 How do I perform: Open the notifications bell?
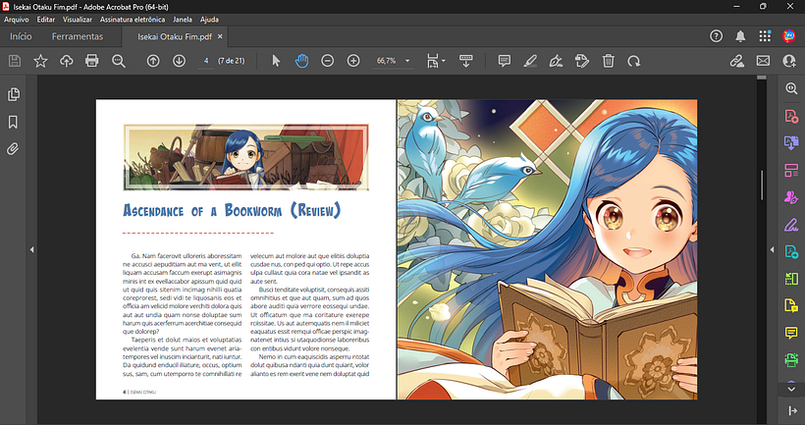pos(740,36)
